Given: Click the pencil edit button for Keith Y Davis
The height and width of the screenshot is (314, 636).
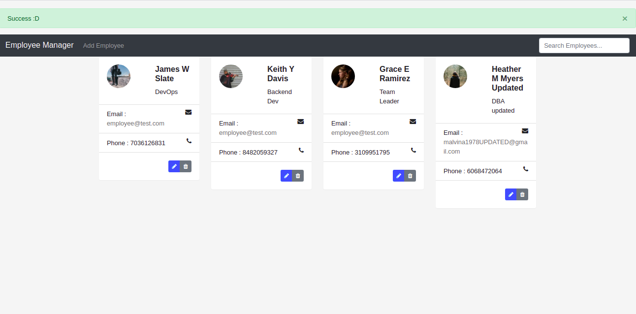Looking at the screenshot, I should click(286, 176).
